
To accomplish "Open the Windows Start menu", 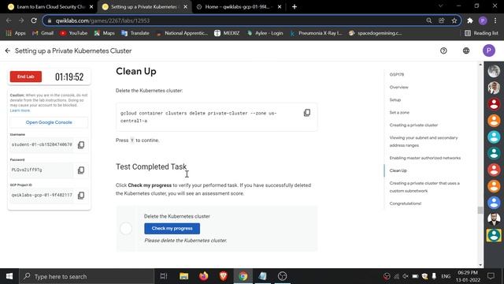I will point(9,276).
